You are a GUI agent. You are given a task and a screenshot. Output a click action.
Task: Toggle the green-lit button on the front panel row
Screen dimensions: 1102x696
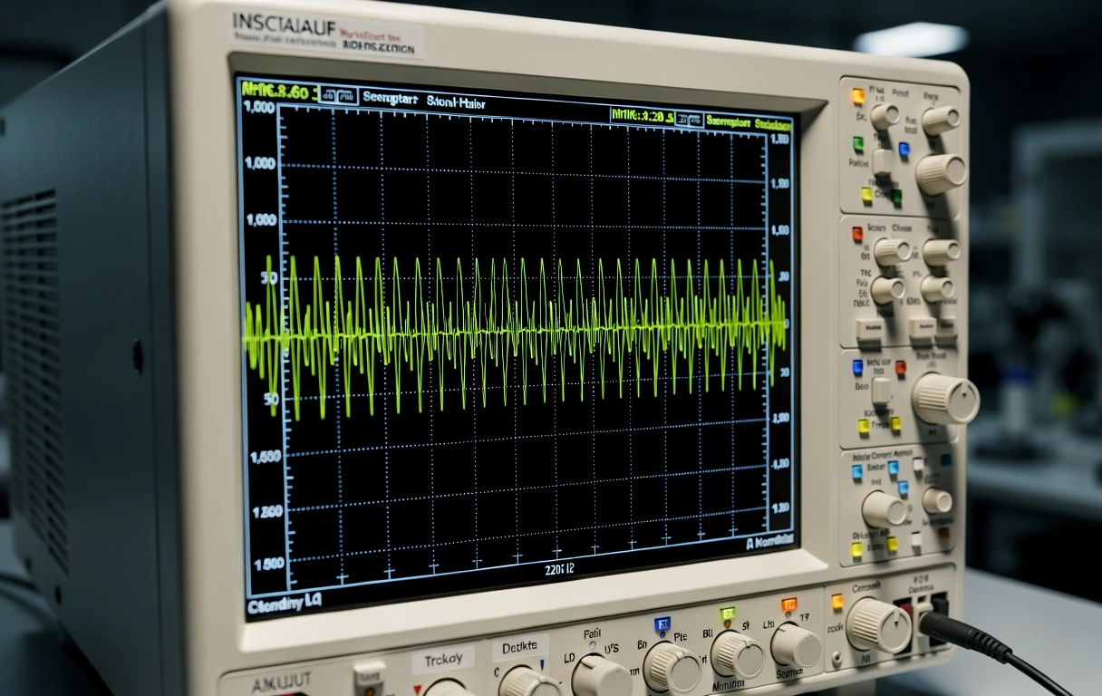click(x=729, y=613)
